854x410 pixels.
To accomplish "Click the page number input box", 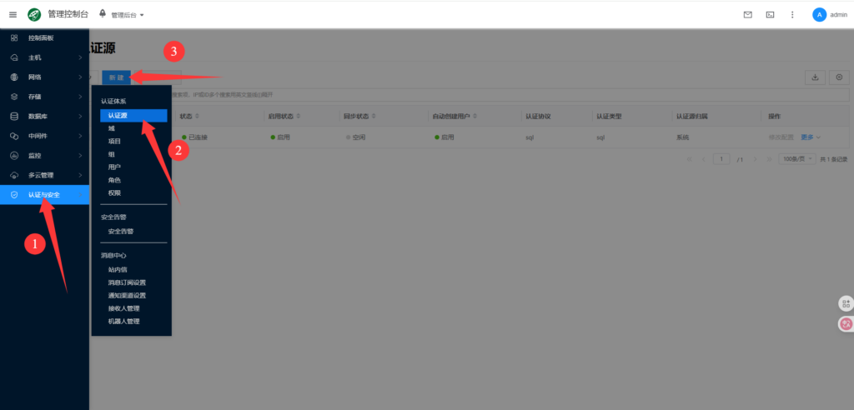I will [x=721, y=158].
